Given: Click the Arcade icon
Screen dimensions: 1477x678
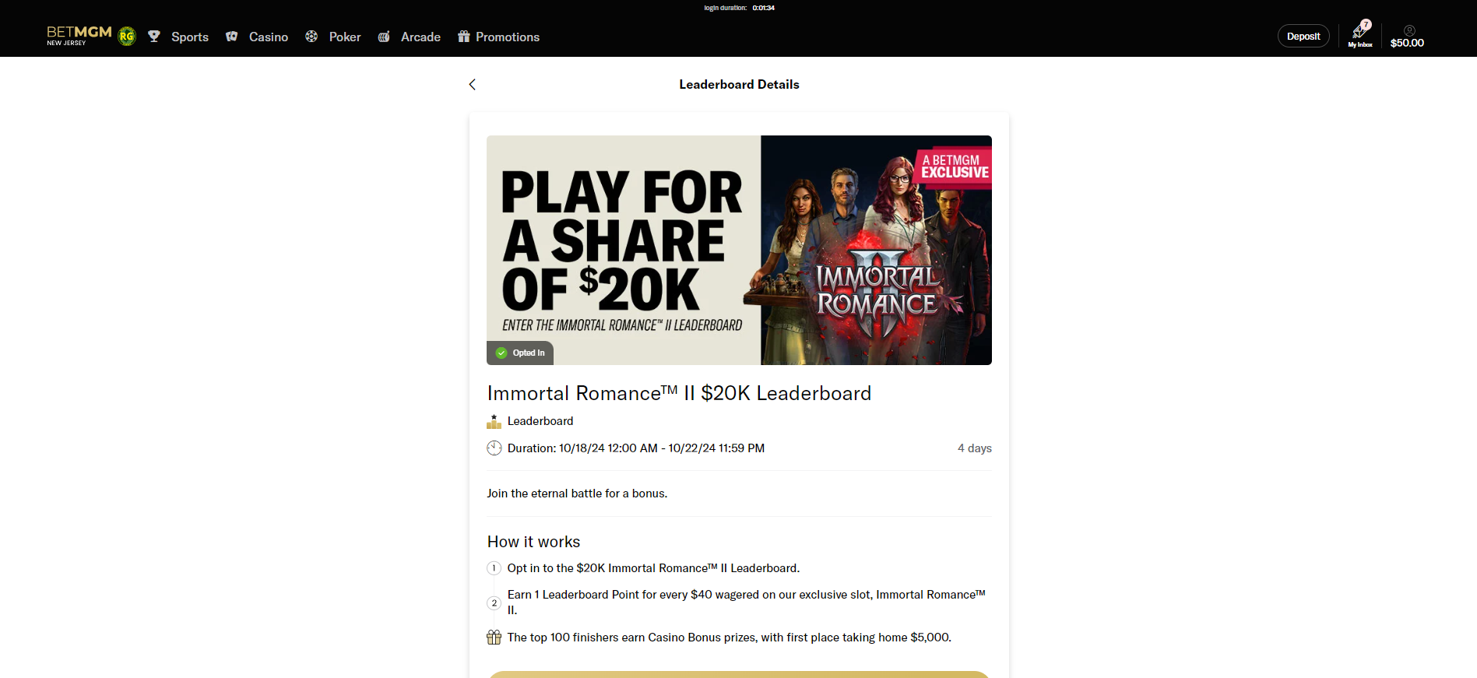Looking at the screenshot, I should point(384,37).
